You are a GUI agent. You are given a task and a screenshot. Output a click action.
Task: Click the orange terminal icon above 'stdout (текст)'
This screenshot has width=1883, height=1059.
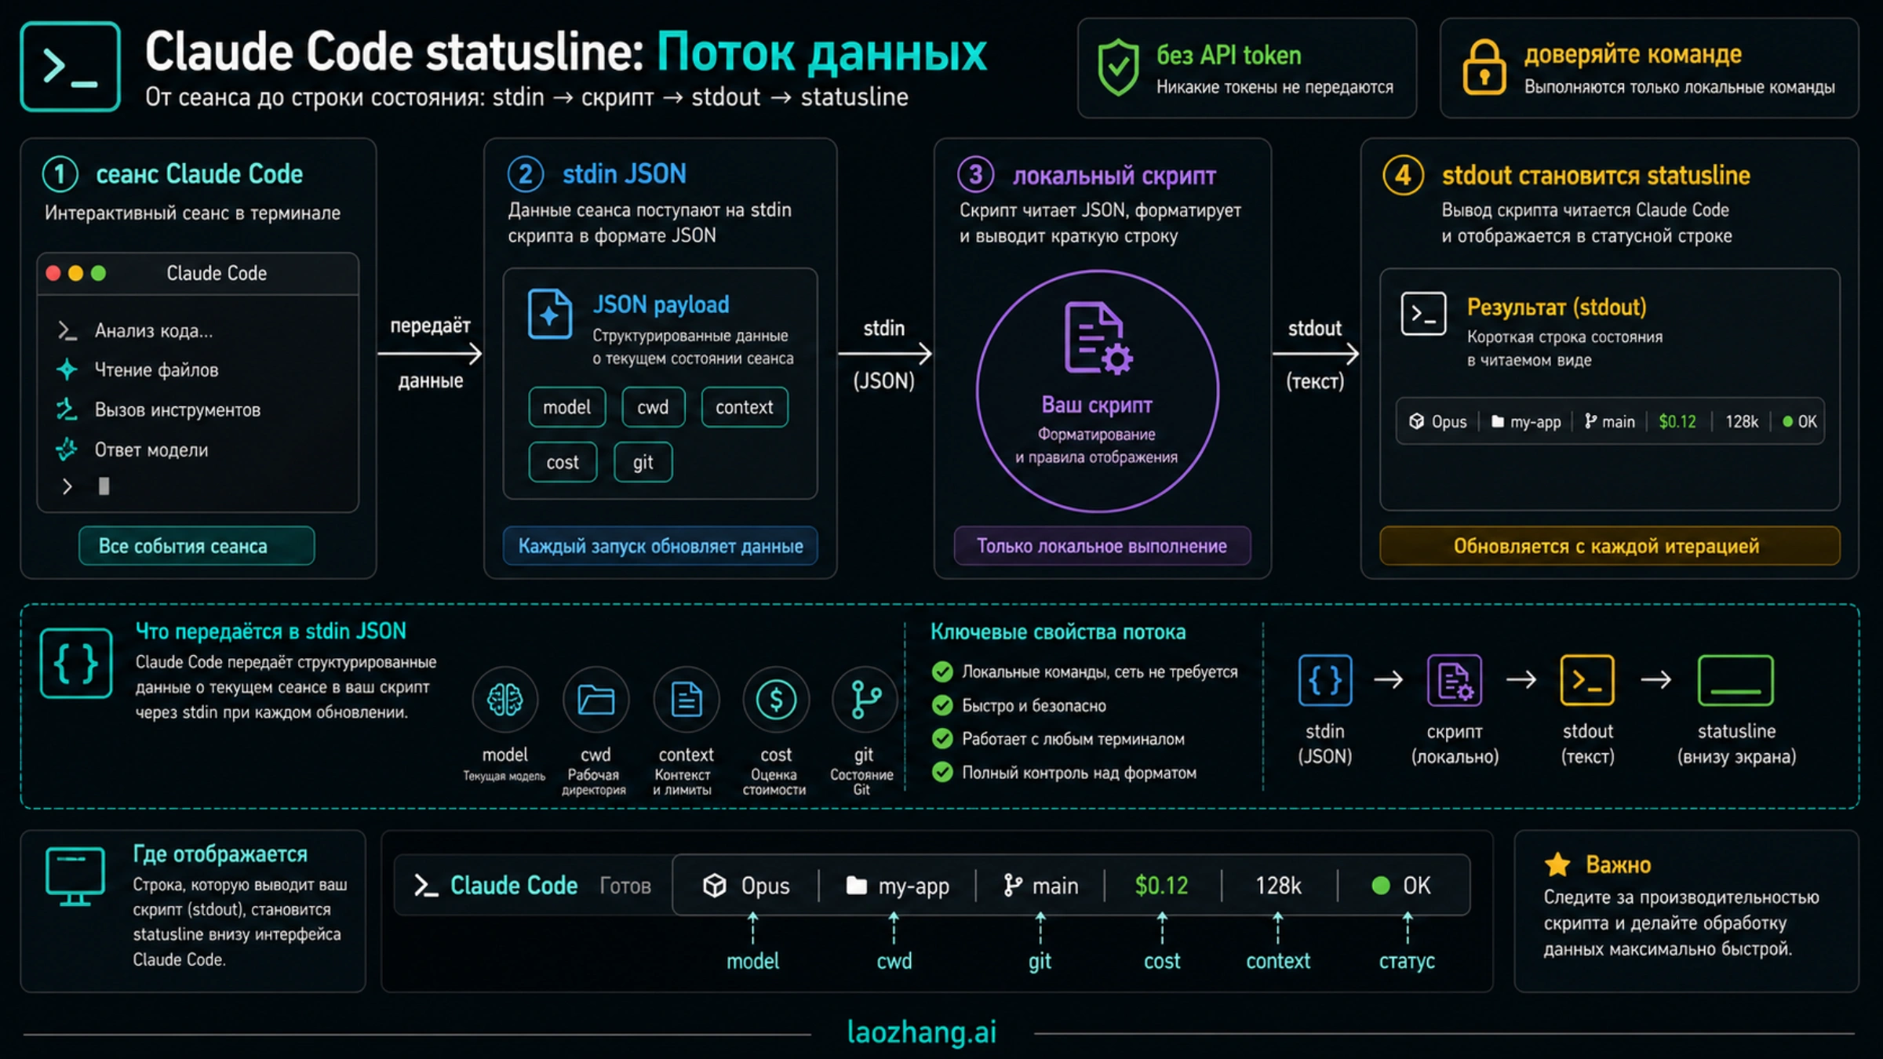[x=1587, y=680]
